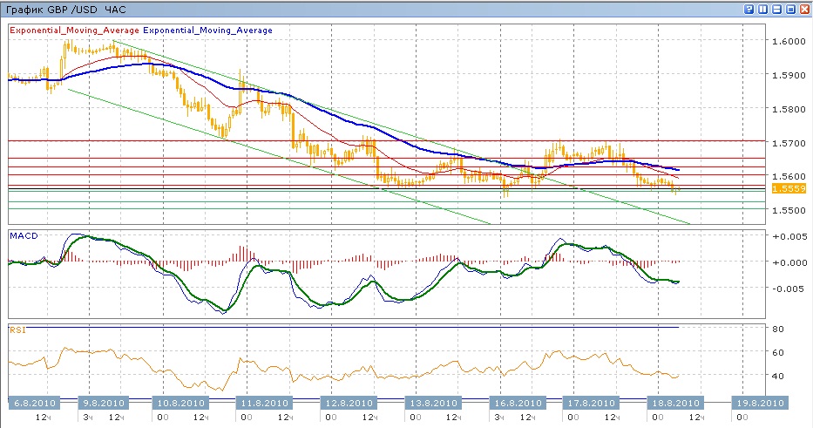Click the vertical split panes icon
The height and width of the screenshot is (428, 813).
[762, 9]
